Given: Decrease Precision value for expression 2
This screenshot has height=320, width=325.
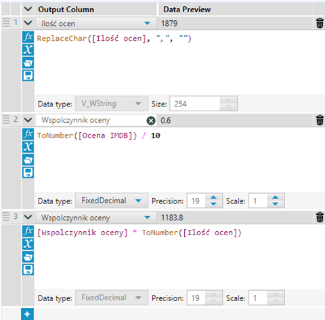Looking at the screenshot, I should coord(213,204).
